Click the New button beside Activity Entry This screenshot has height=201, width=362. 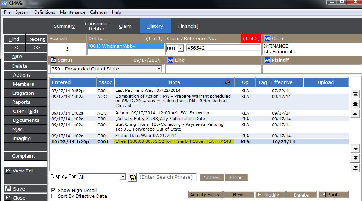click(239, 194)
